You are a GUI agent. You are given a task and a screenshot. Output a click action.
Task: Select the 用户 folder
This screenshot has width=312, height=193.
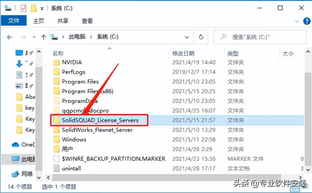[68, 149]
